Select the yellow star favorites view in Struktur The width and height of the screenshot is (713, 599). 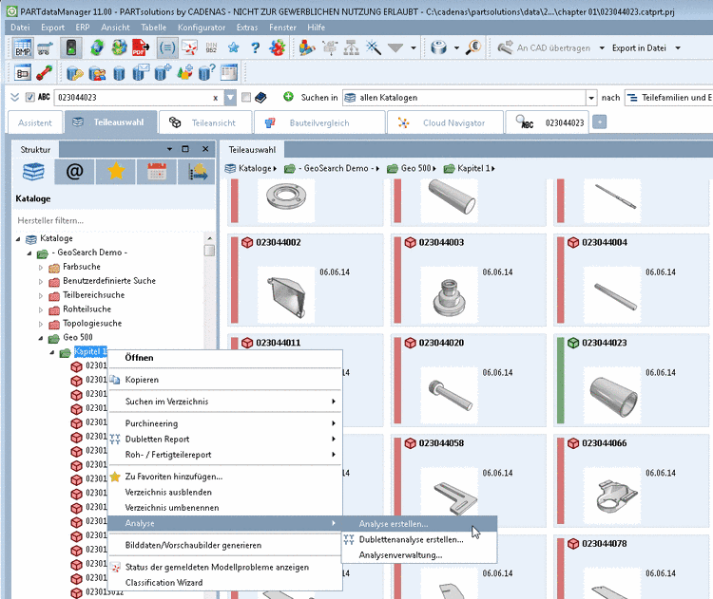116,172
